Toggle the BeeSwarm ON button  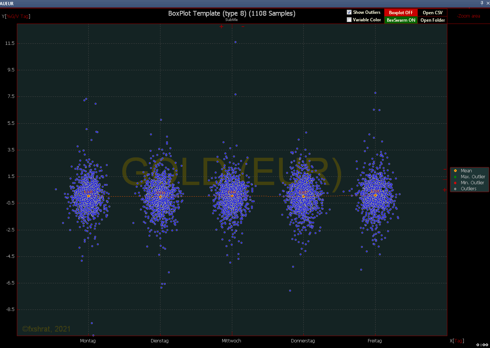(x=401, y=20)
